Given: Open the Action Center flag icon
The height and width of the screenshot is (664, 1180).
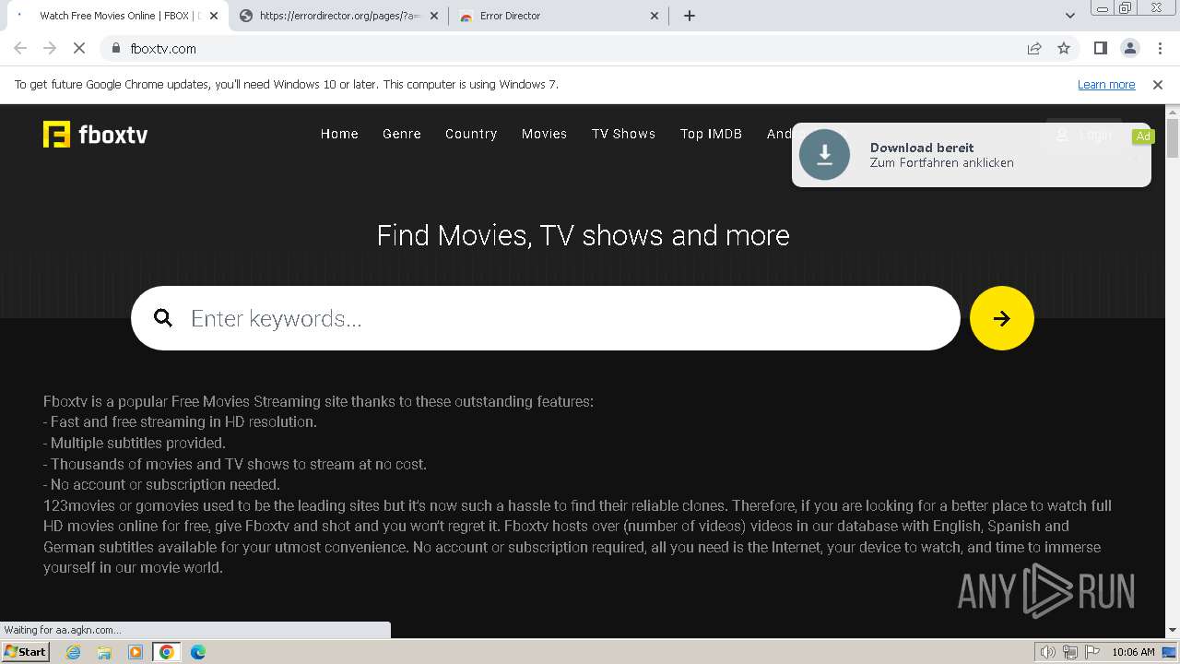Looking at the screenshot, I should 1092,652.
